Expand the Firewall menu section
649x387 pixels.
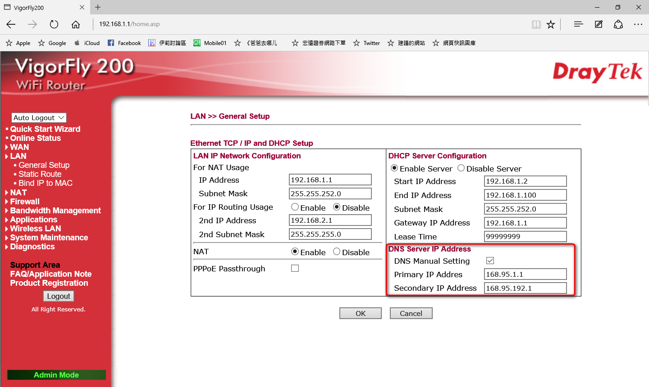coord(25,202)
